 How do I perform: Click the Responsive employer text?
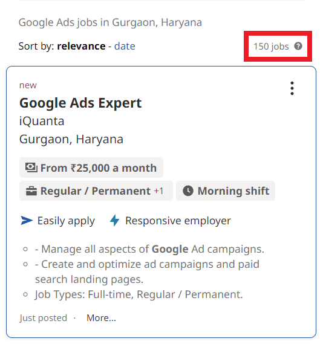coord(178,221)
